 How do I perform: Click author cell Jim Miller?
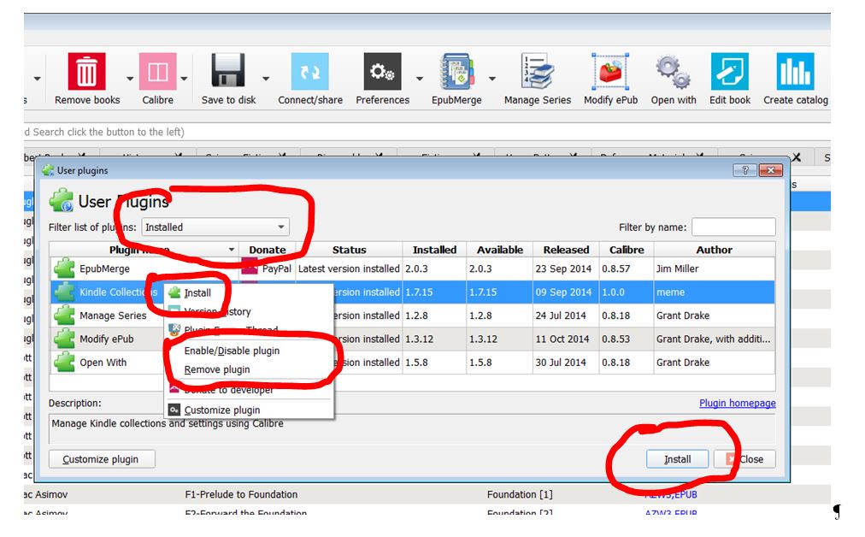[x=677, y=268]
